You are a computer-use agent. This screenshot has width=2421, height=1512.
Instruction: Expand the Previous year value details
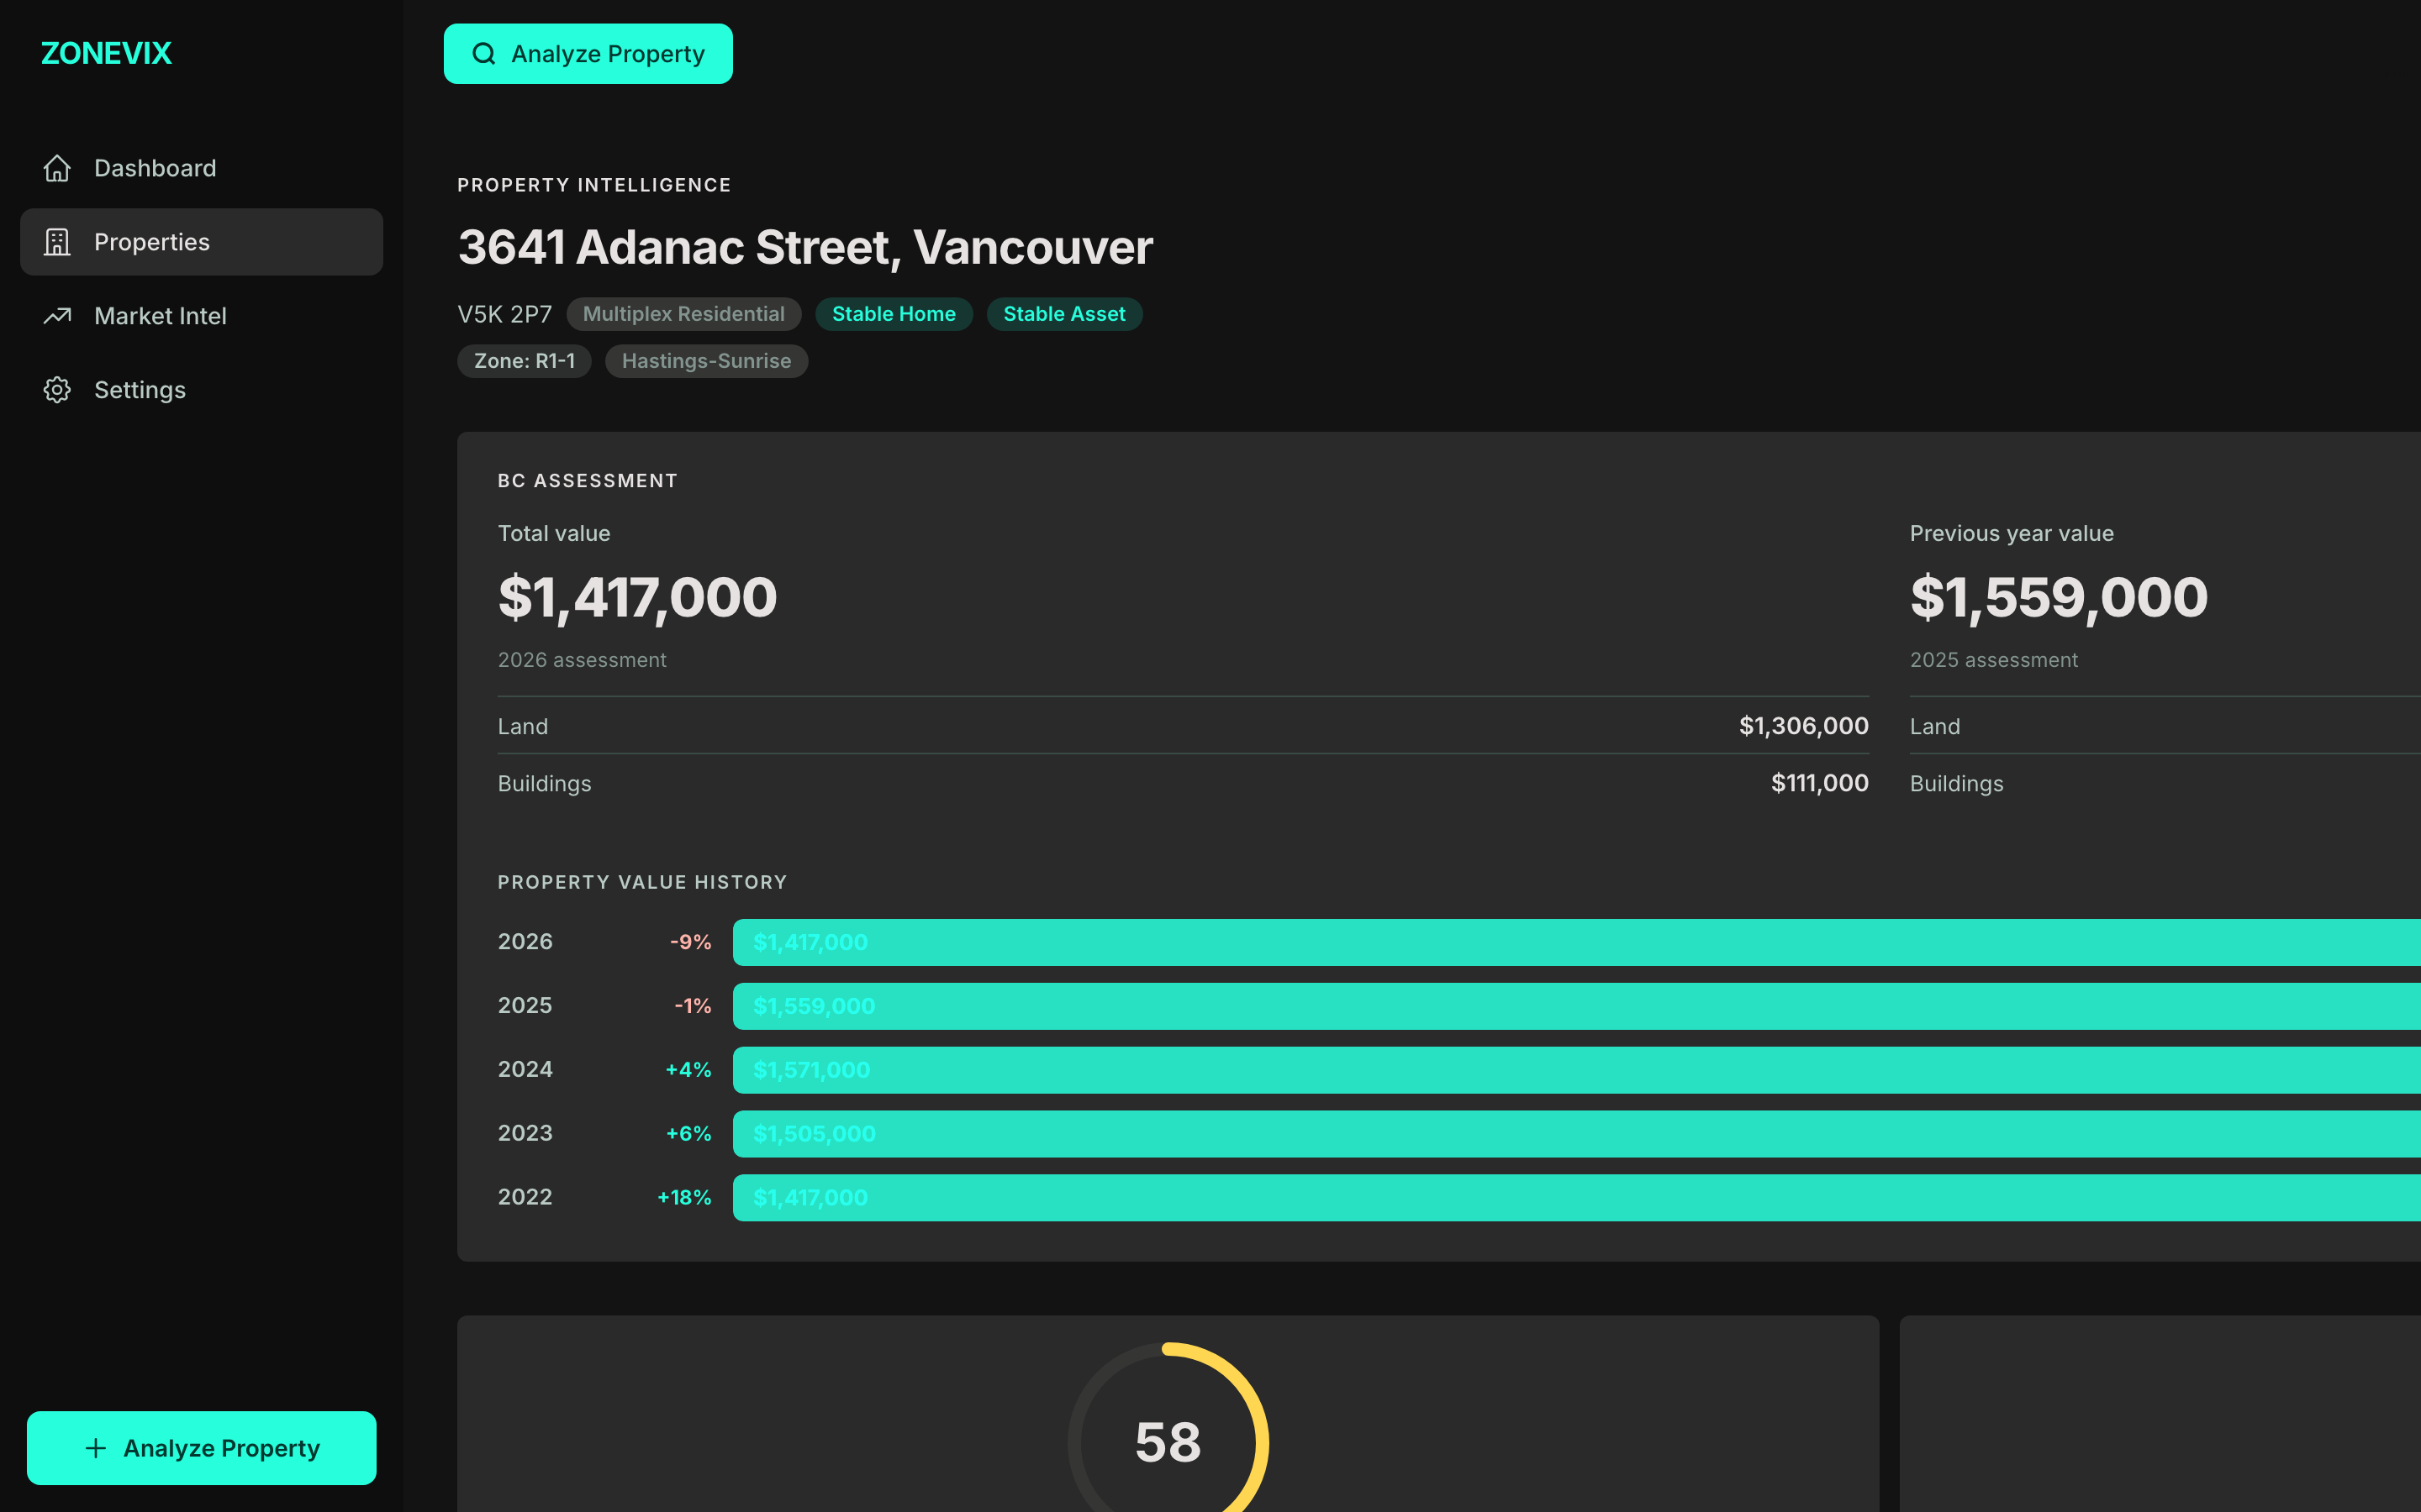(x=2011, y=533)
